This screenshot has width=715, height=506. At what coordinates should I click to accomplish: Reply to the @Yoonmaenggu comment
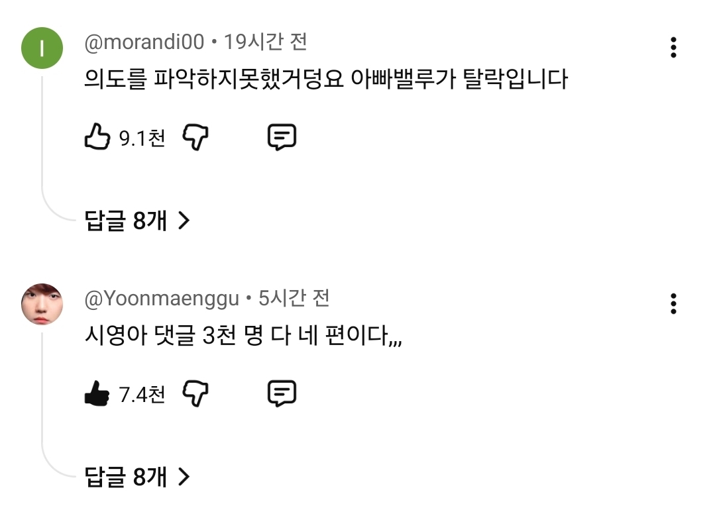coord(282,395)
